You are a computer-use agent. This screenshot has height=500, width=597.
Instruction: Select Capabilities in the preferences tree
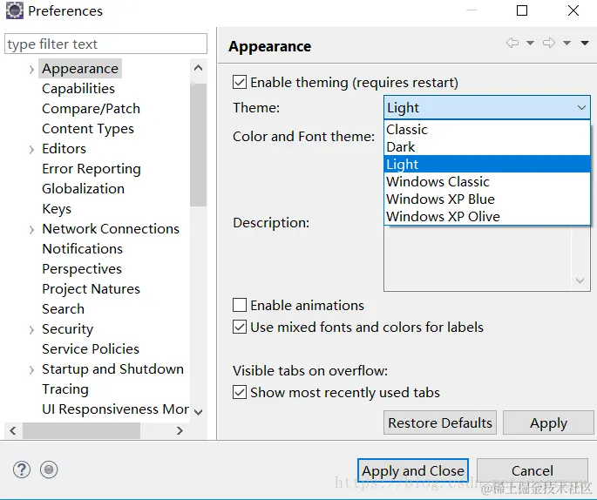coord(78,89)
